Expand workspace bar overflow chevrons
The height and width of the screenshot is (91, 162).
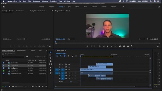click(124, 7)
